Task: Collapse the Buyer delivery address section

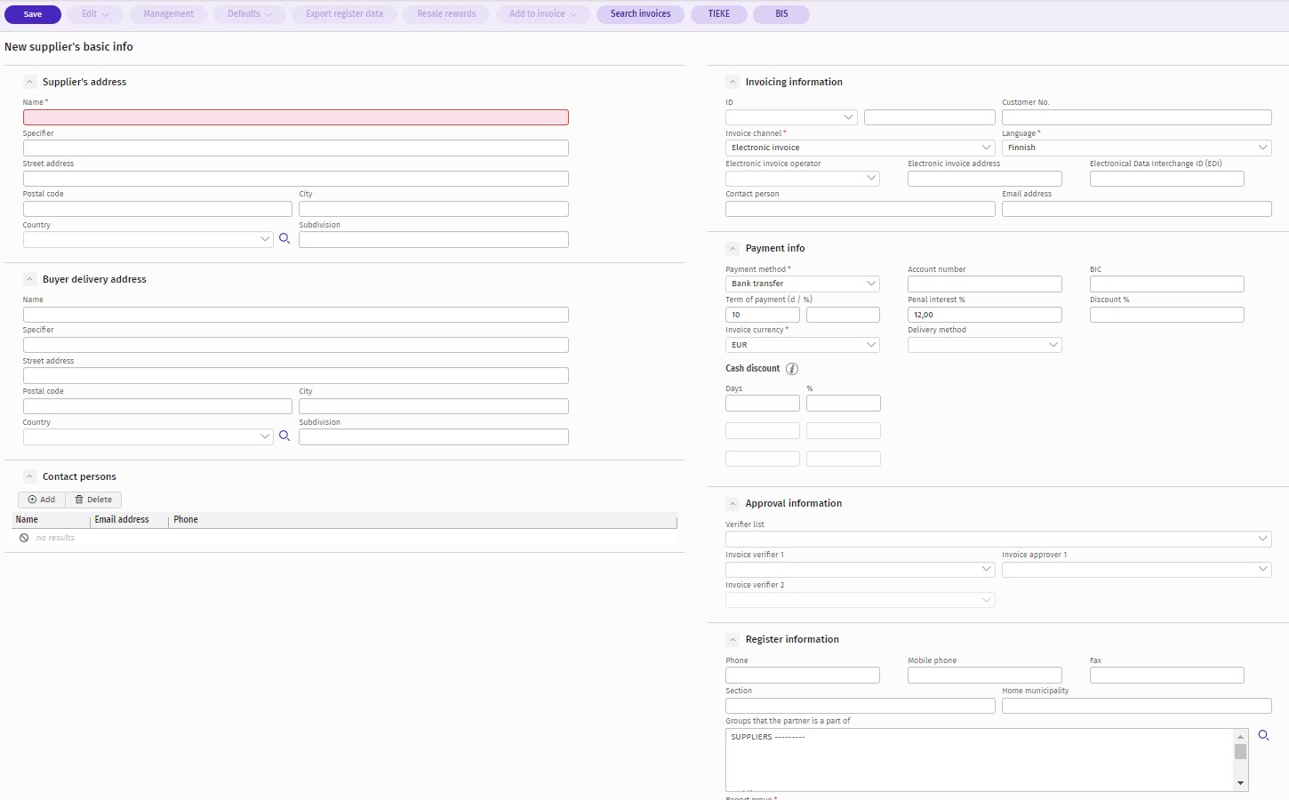Action: click(x=29, y=279)
